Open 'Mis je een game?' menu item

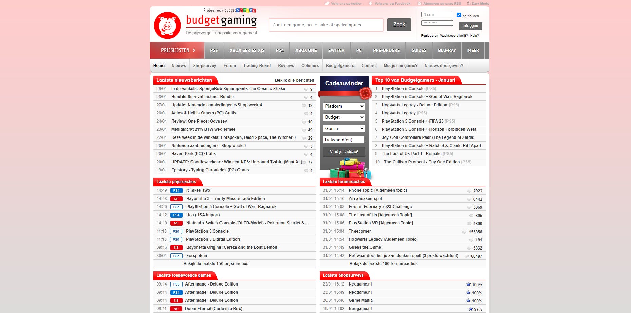coord(400,66)
